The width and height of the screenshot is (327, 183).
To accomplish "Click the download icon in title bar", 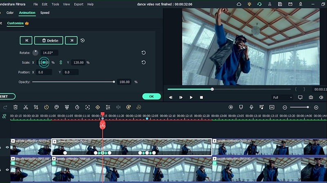I will pos(300,4).
